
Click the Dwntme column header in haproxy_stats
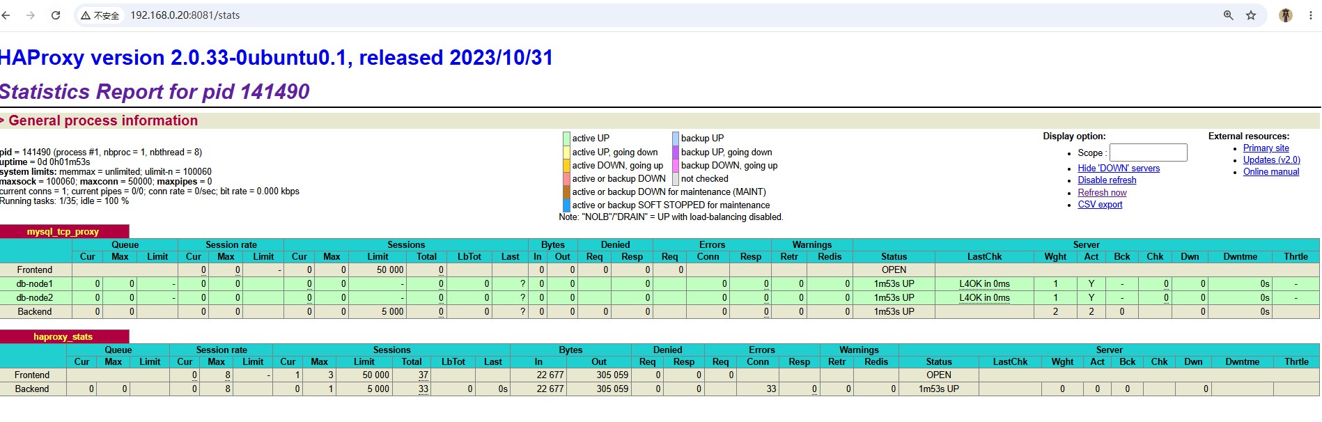click(x=1242, y=362)
